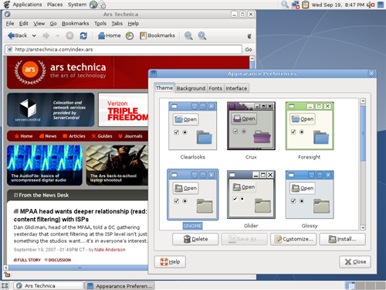Expand the Forward history dropdown arrow
Viewport: 386px width, 290px height.
point(58,36)
